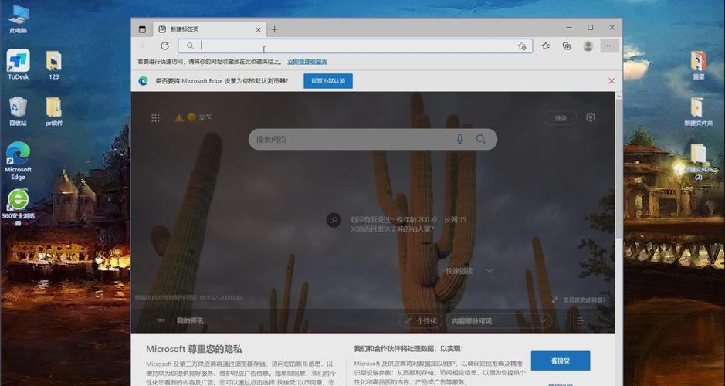Click scrollbar up arrow
Image resolution: width=725 pixels, height=386 pixels.
coord(618,96)
